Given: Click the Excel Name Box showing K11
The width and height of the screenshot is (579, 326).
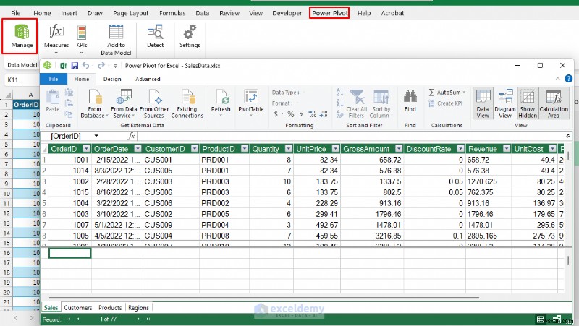Looking at the screenshot, I should [22, 80].
